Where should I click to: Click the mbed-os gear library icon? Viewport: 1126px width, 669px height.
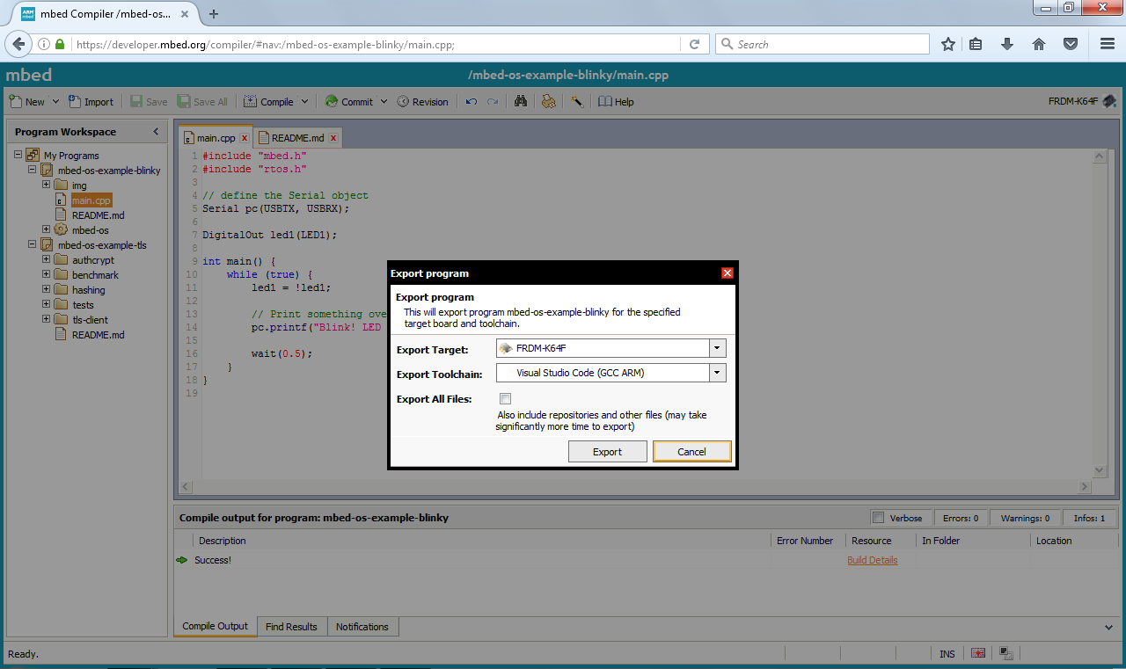(61, 229)
